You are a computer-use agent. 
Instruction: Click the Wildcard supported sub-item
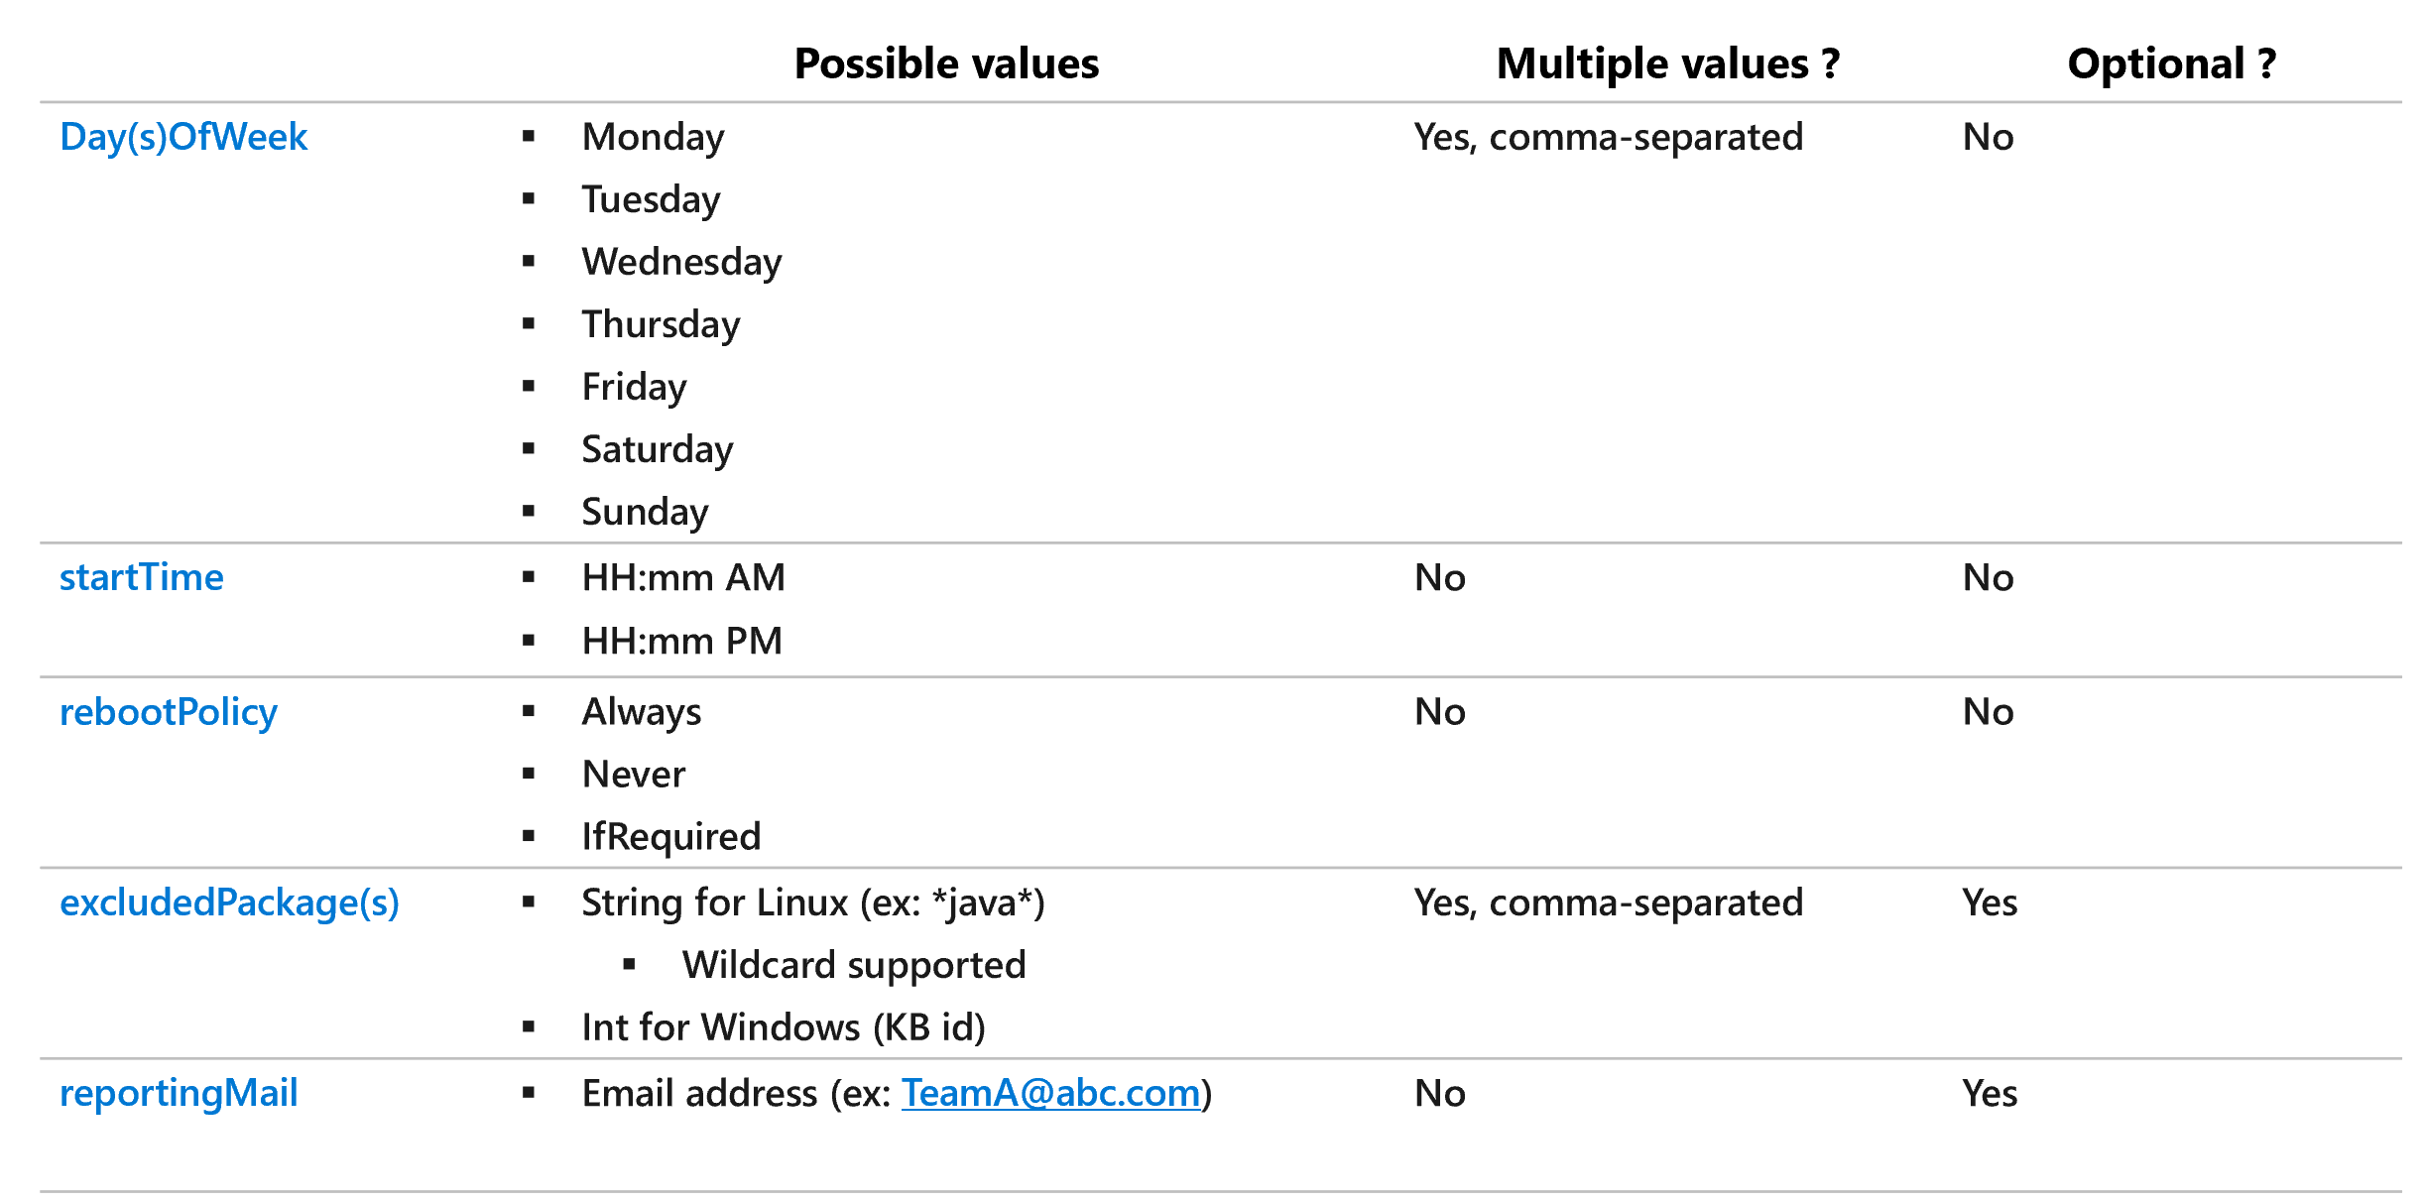point(854,965)
